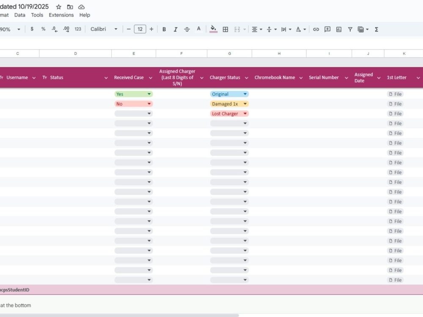
Task: Toggle bold formatting
Action: tap(164, 30)
